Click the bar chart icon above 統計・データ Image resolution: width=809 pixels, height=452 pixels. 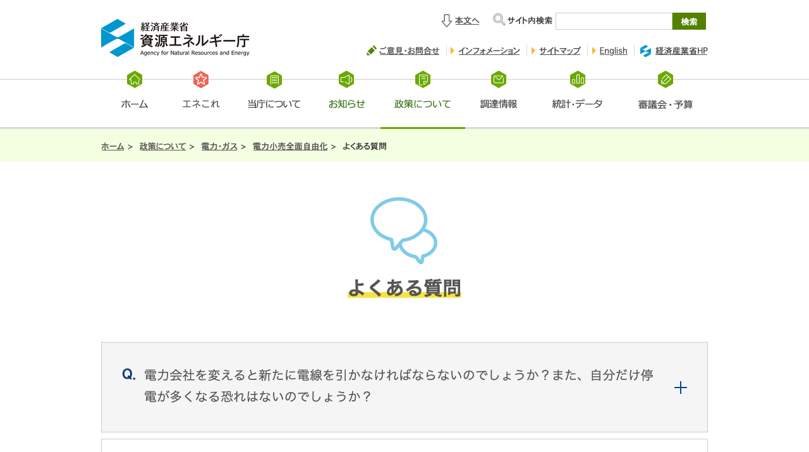(578, 80)
